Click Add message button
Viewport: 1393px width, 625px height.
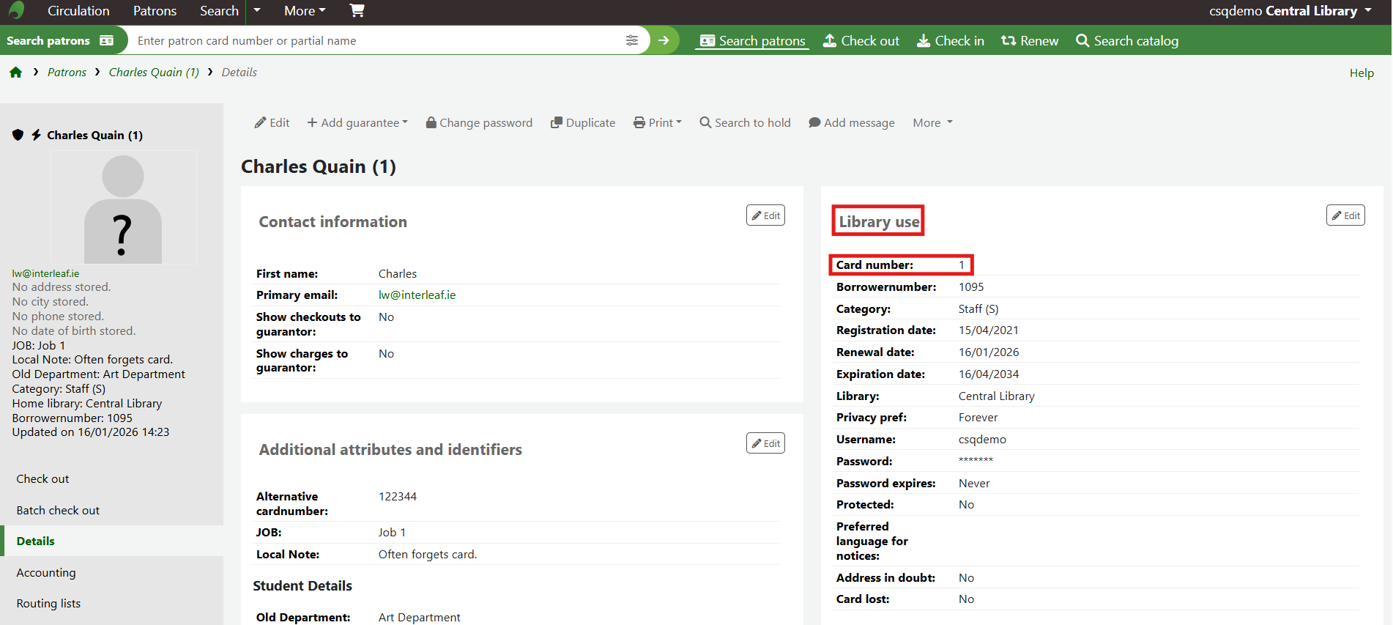click(x=852, y=122)
